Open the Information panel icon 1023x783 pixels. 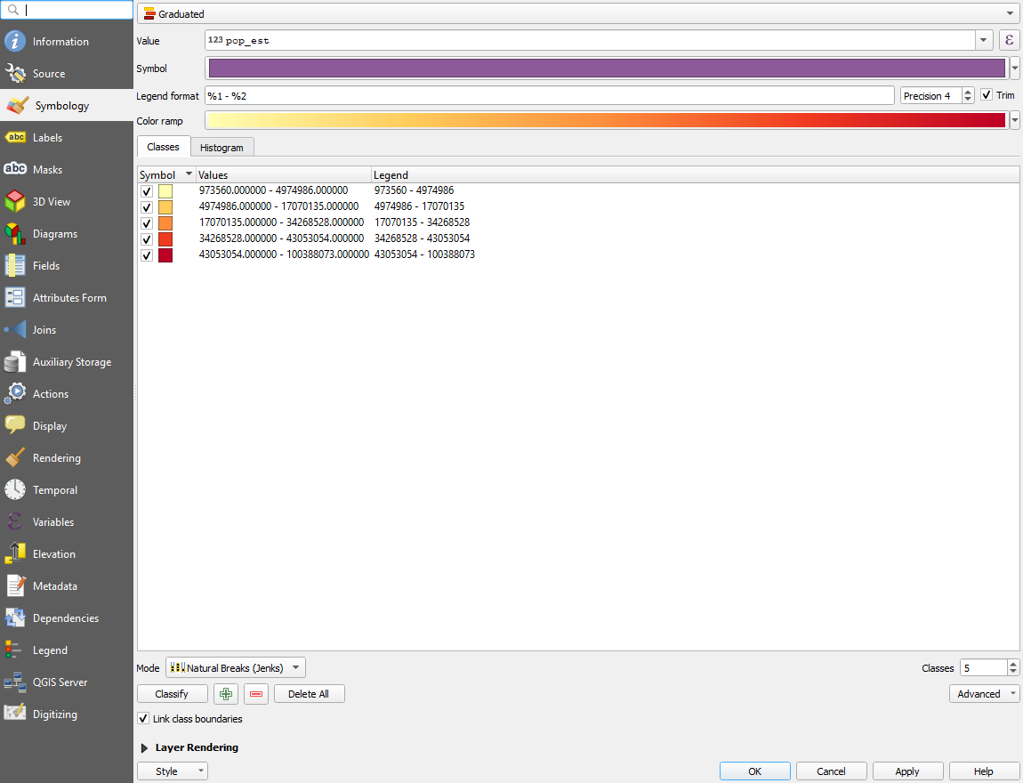(15, 41)
